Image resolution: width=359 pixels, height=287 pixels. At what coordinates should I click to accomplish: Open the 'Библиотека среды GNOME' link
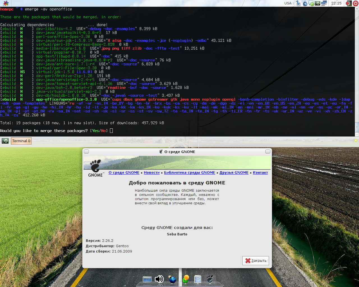(x=190, y=173)
